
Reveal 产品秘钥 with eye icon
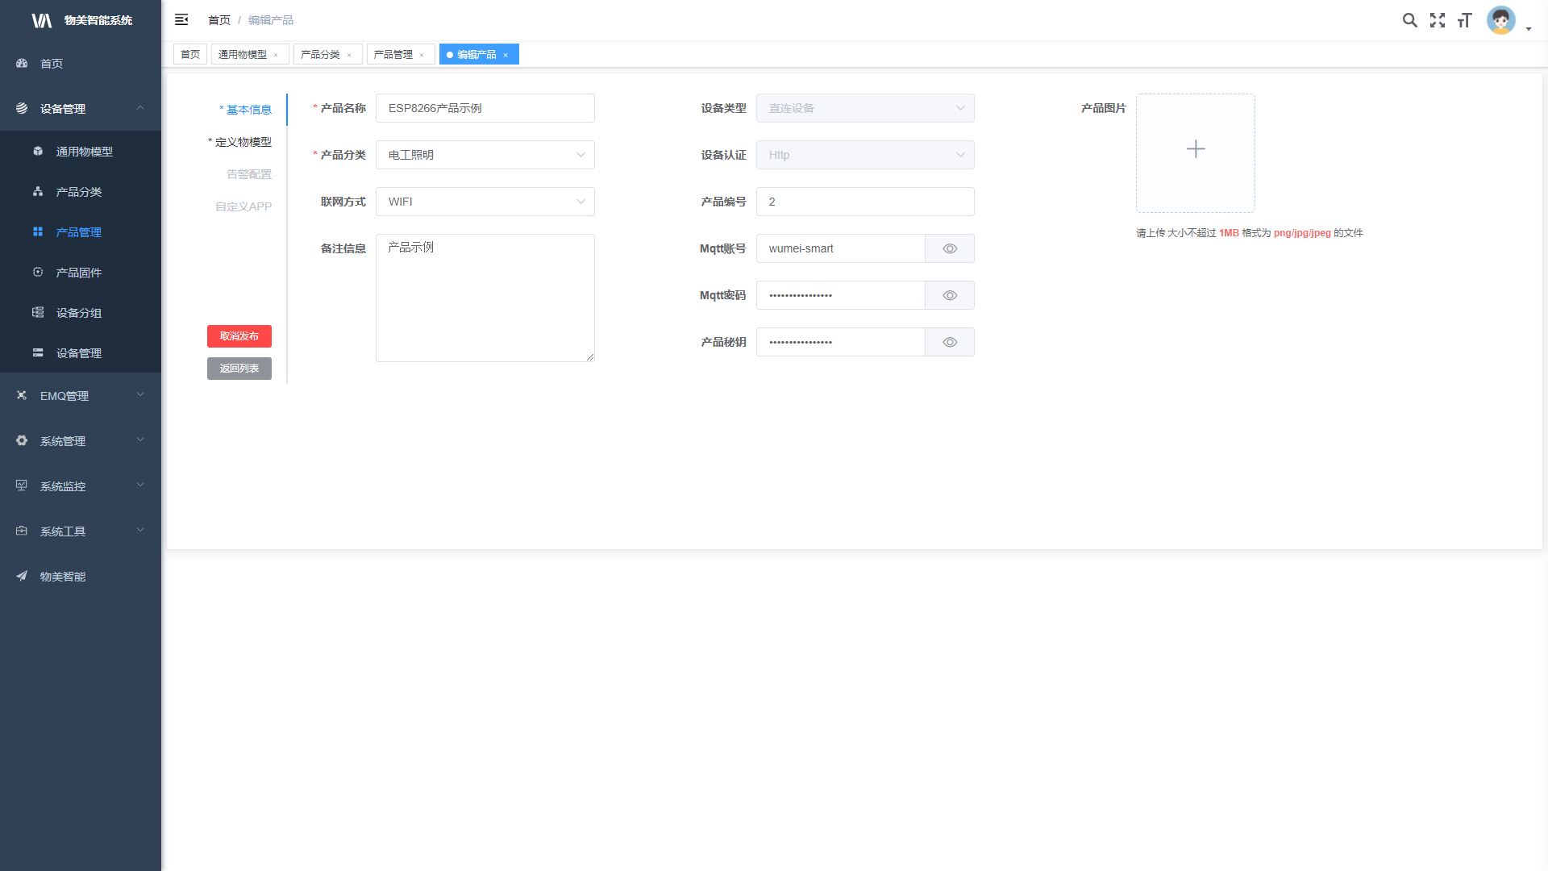pyautogui.click(x=950, y=342)
